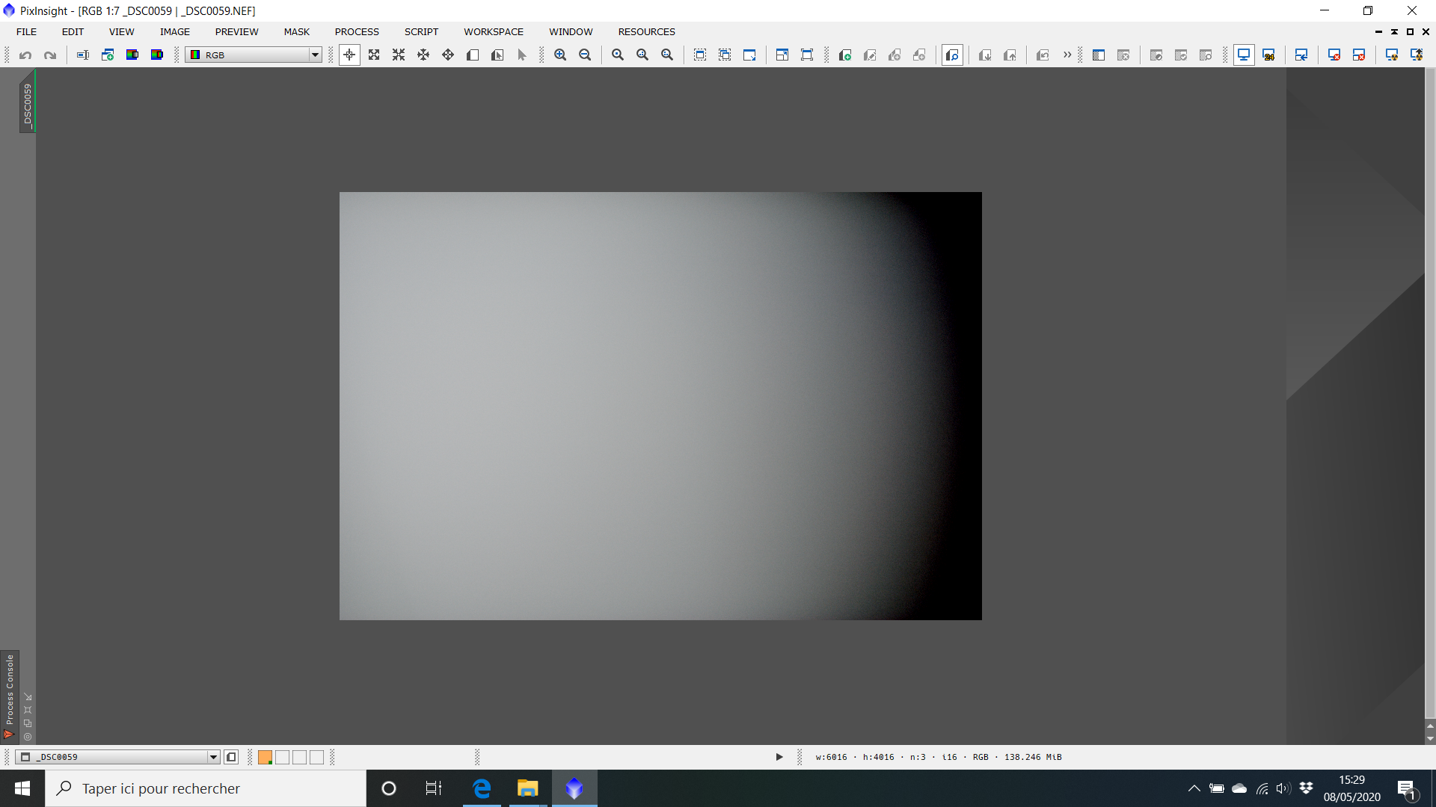This screenshot has width=1436, height=807.
Task: Open the _DSC0059 view selector dropdown
Action: [213, 757]
